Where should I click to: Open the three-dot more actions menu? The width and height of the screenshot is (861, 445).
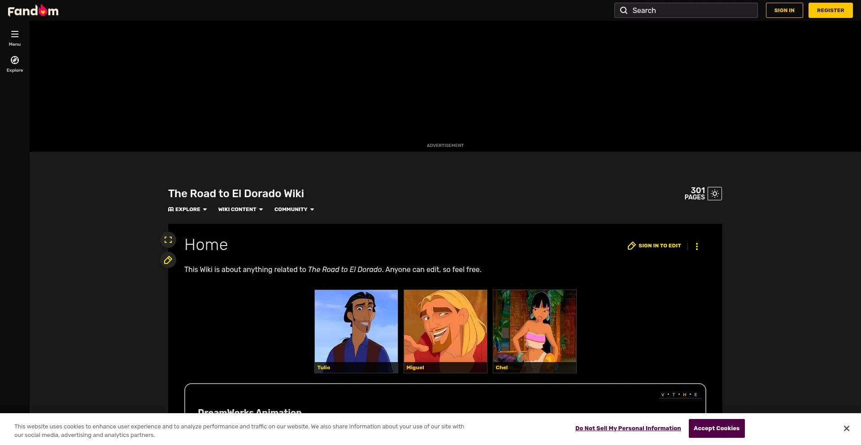696,246
